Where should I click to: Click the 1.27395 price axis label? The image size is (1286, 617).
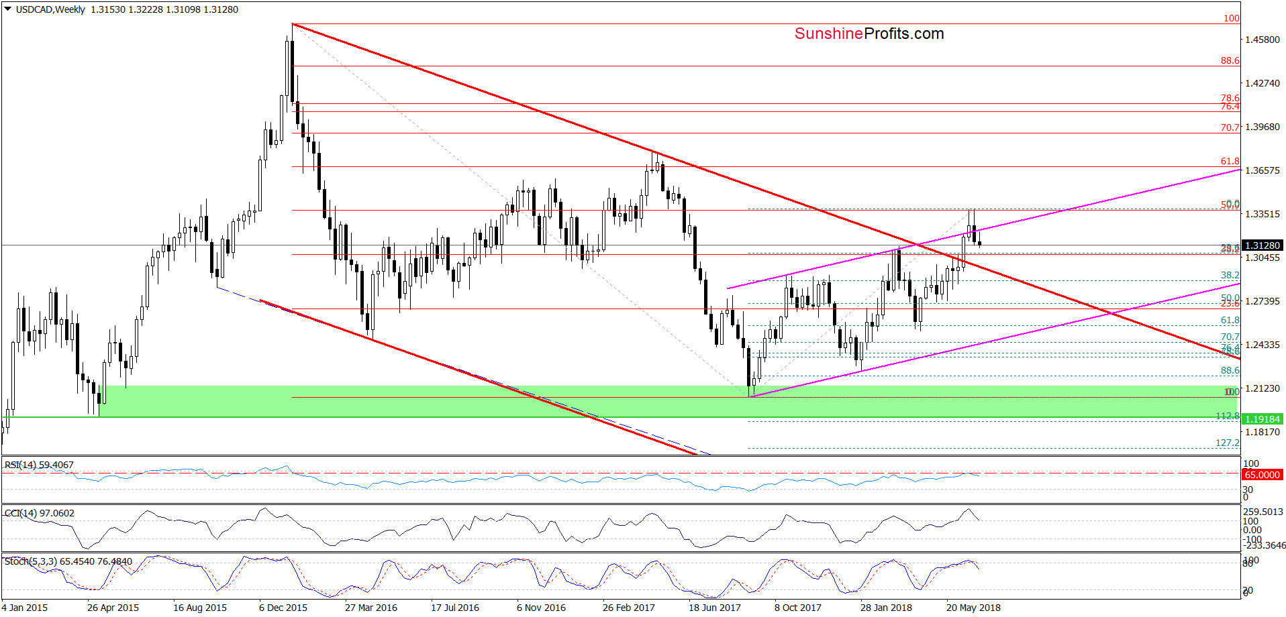point(1263,301)
